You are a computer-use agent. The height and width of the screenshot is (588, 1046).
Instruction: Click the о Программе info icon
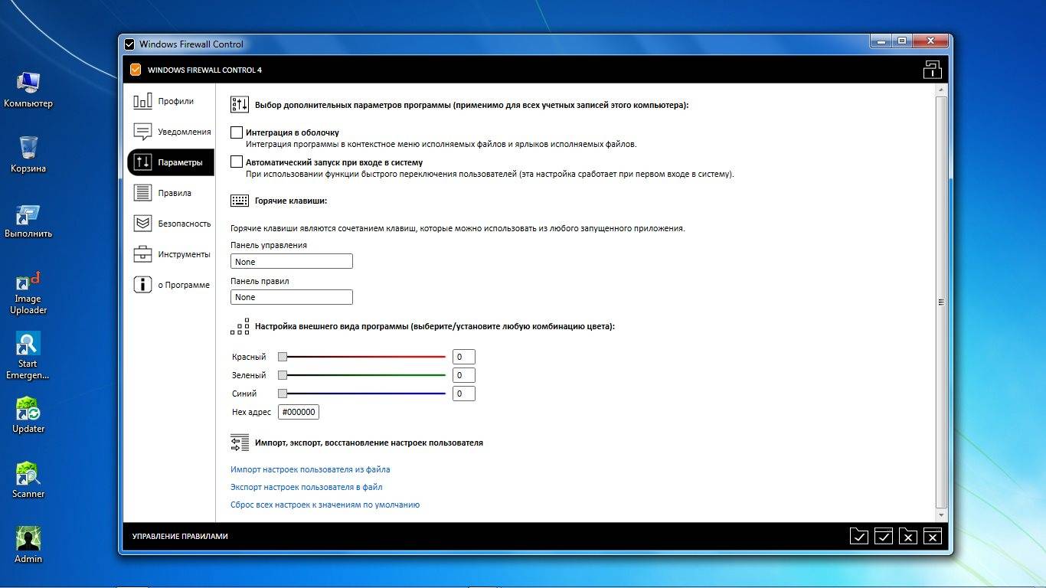(142, 285)
